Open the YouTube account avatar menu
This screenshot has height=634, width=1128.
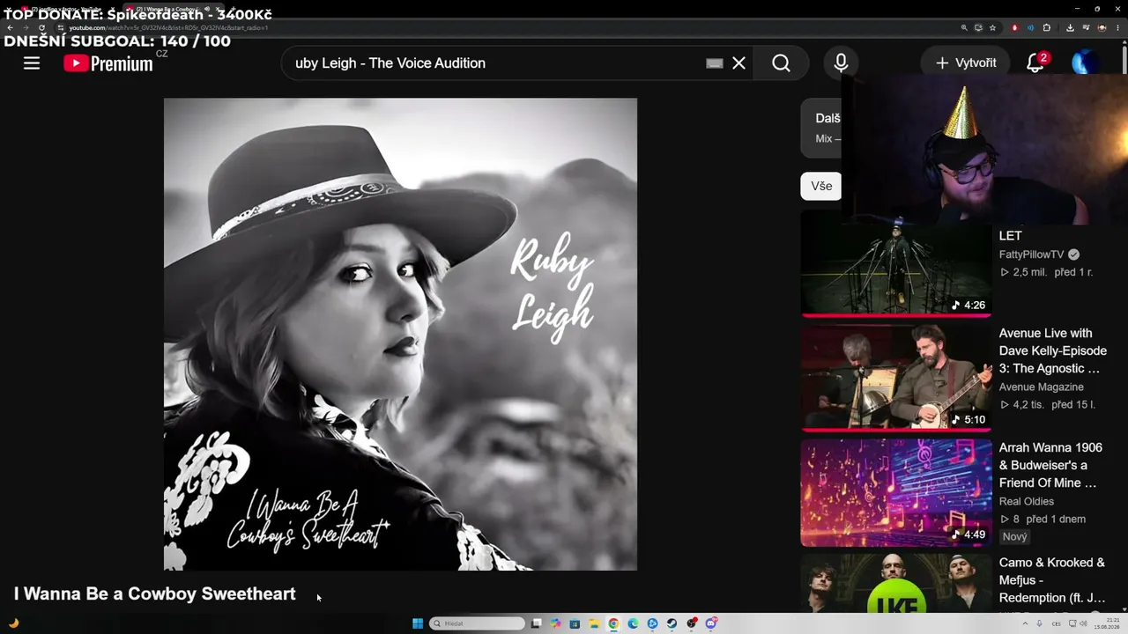[1085, 63]
